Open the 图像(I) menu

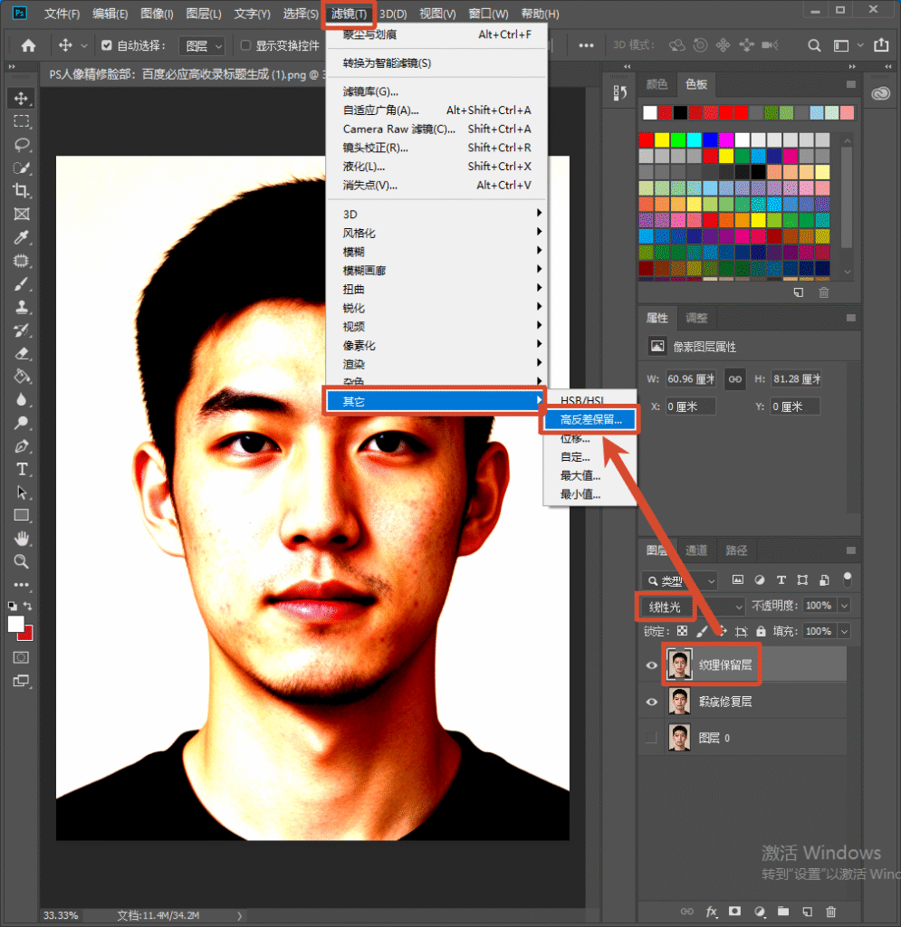coord(157,14)
